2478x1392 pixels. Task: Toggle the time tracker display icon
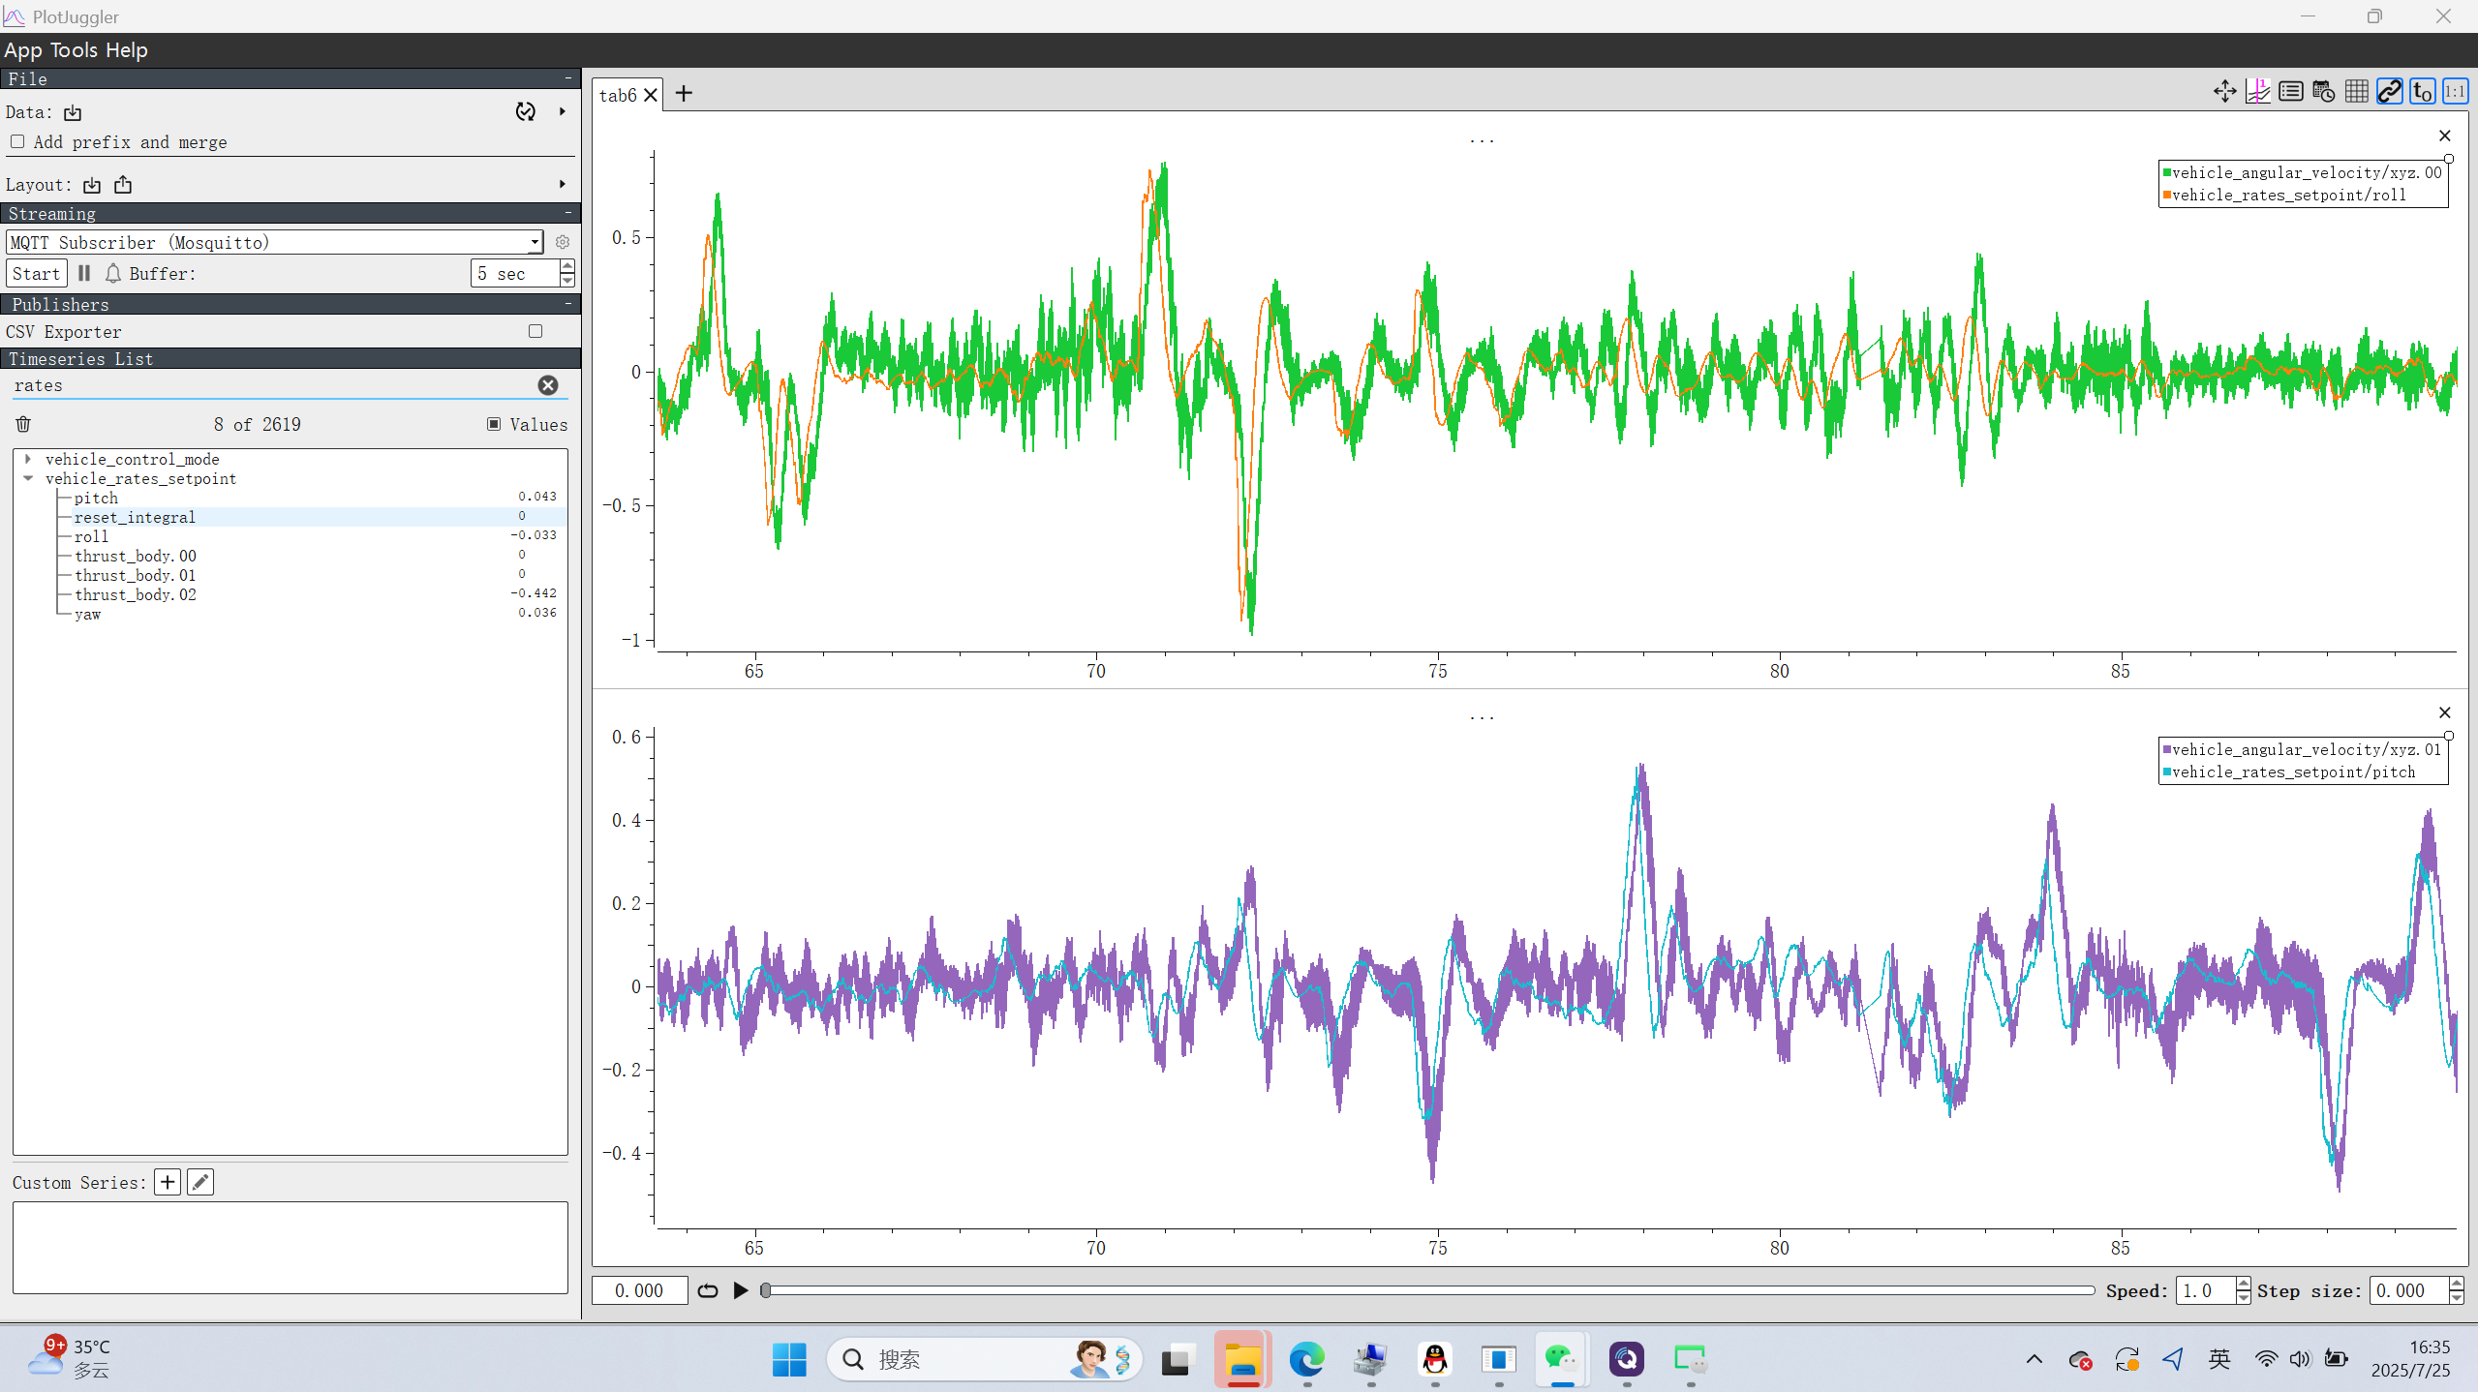point(2257,92)
